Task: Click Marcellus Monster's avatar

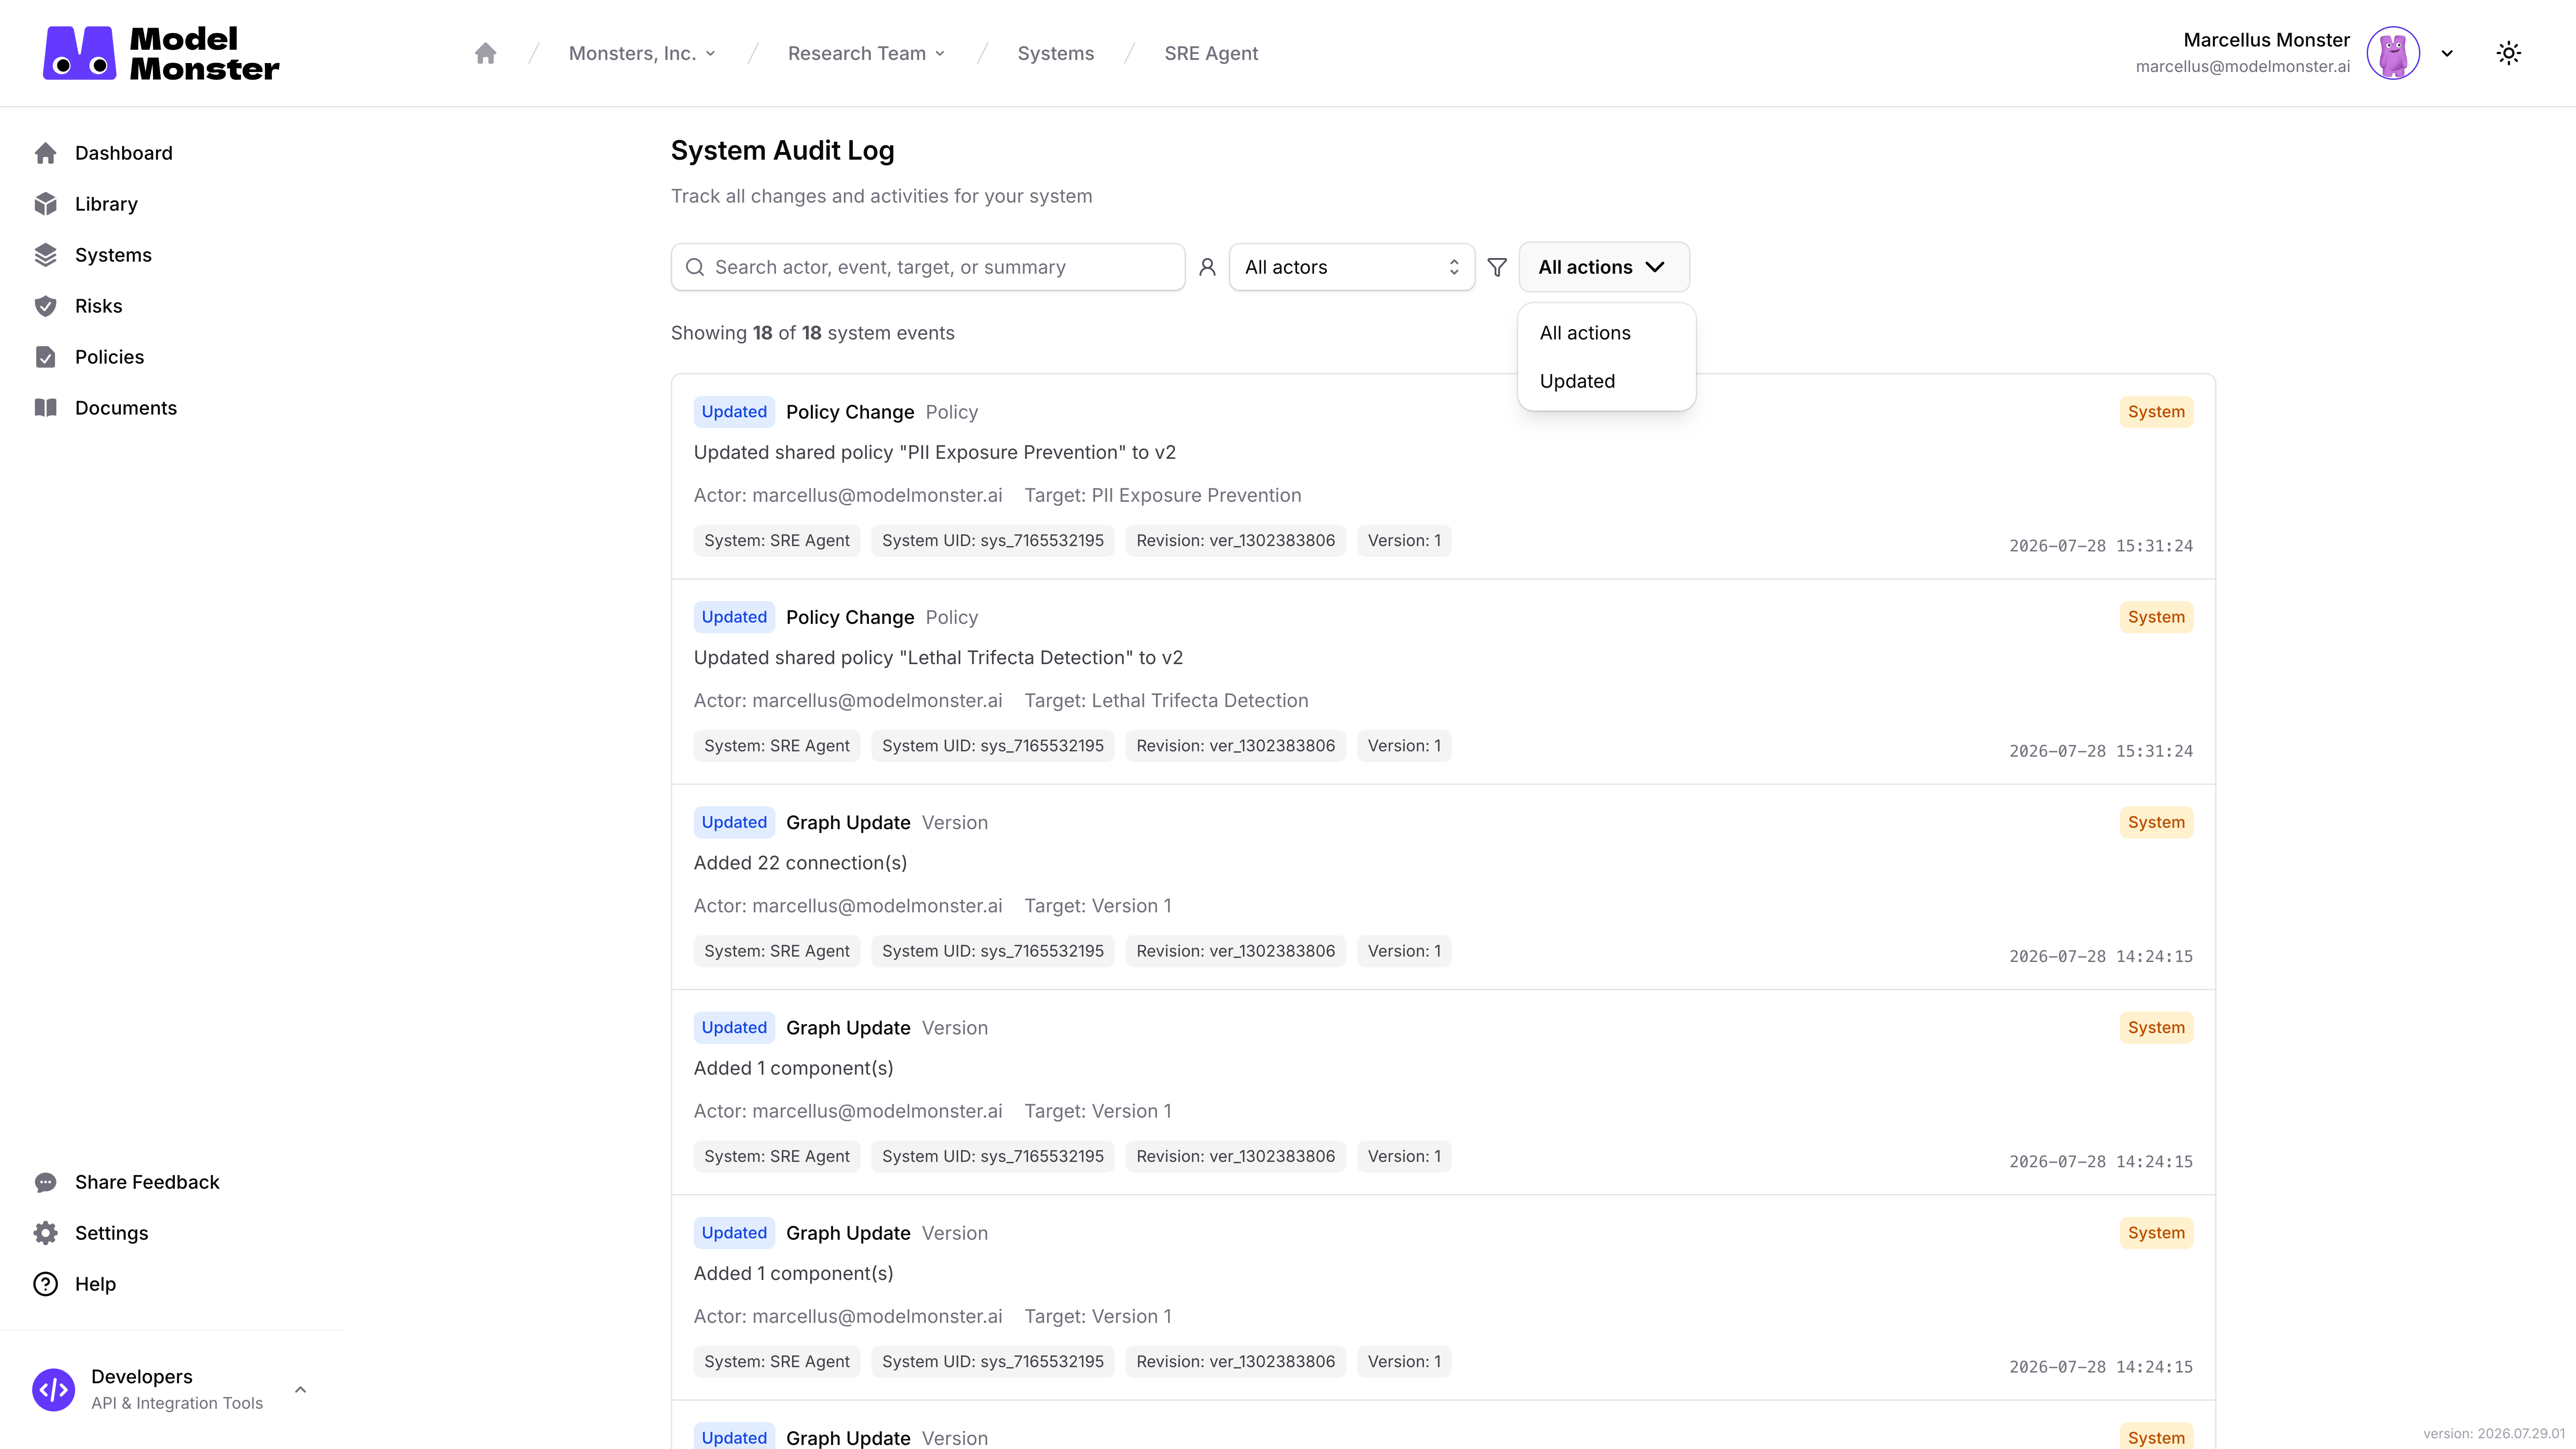Action: coord(2393,53)
